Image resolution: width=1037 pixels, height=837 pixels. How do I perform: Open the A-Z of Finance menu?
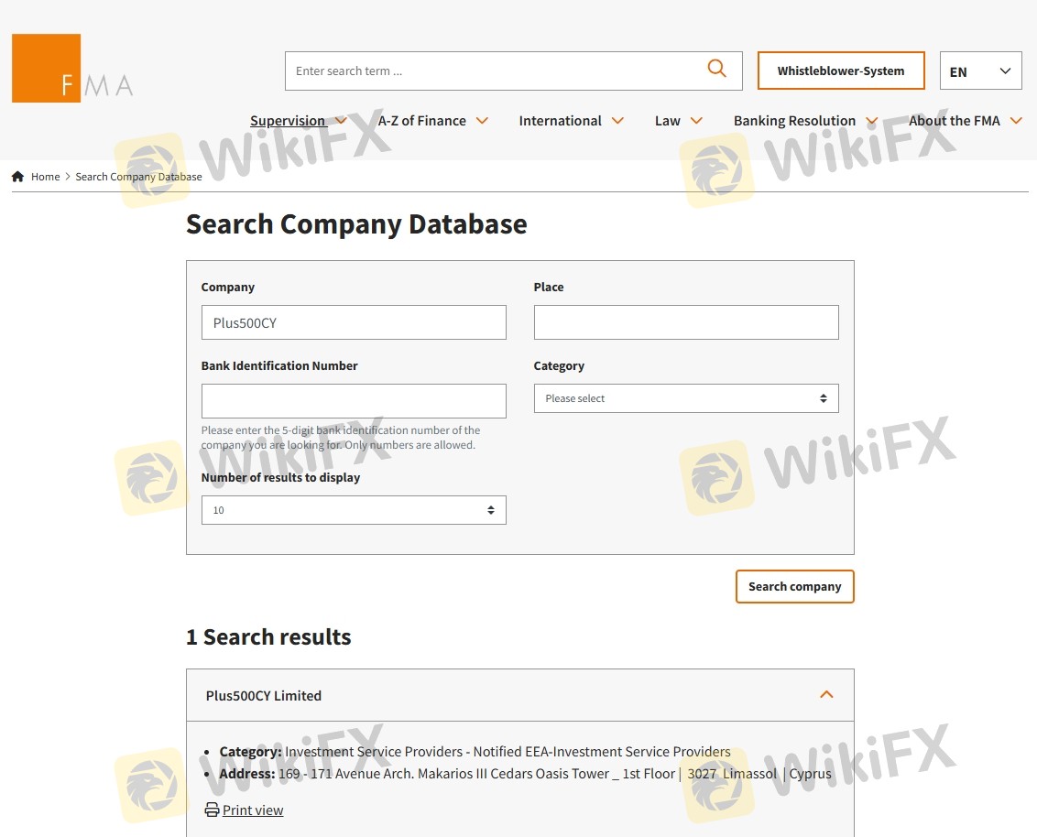[x=422, y=121]
